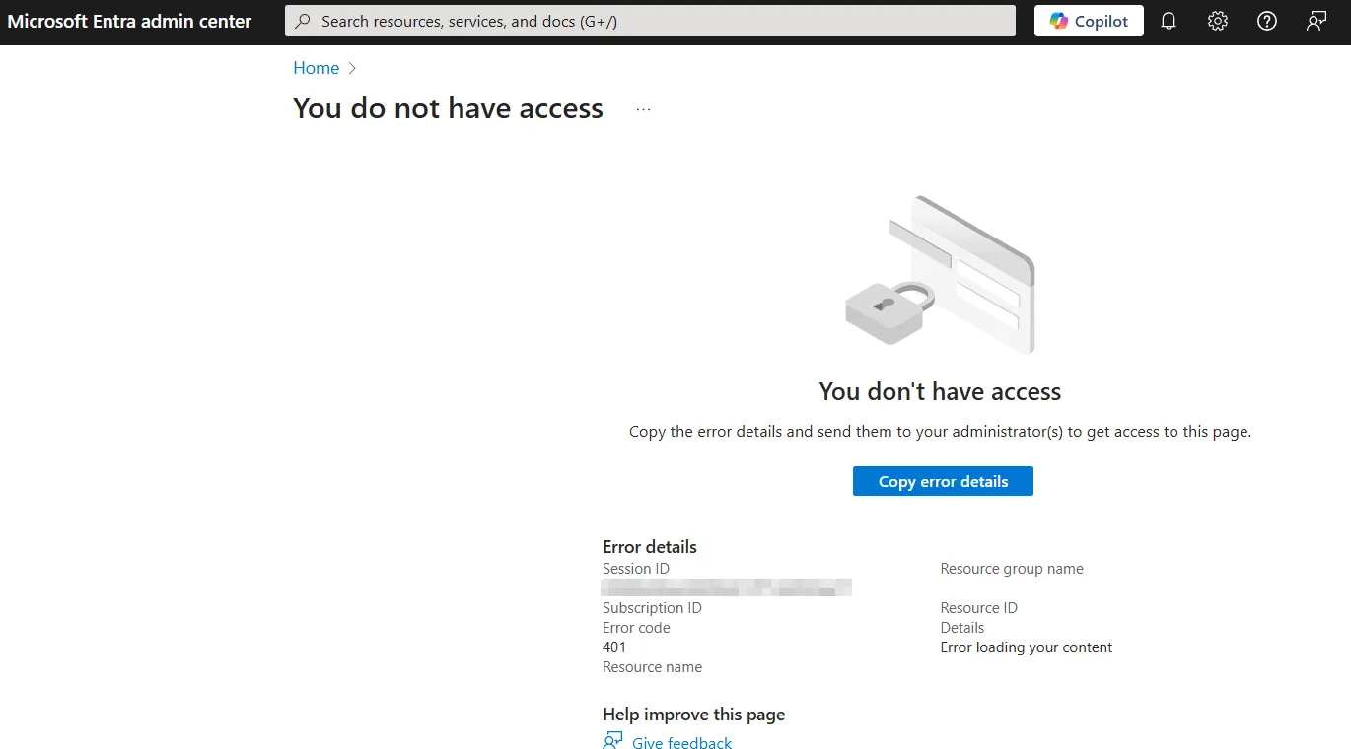Open the ellipsis more options menu

click(644, 109)
